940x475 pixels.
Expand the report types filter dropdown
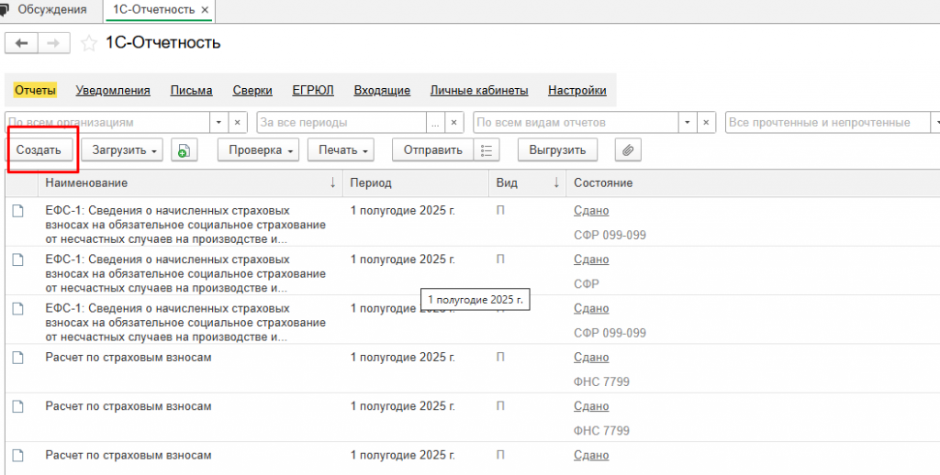687,122
